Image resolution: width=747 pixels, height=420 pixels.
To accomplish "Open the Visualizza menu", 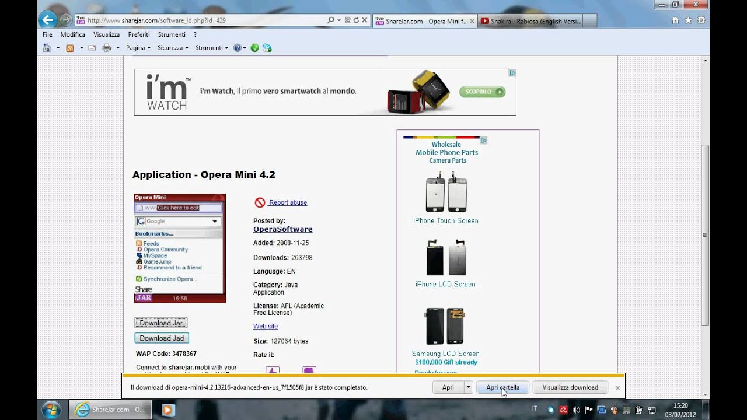I will pyautogui.click(x=106, y=34).
